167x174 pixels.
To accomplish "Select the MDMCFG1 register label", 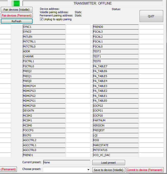I will click(44, 101).
